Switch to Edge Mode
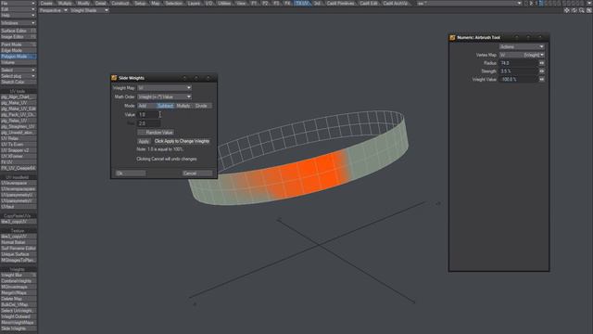593x334 pixels. tap(19, 50)
